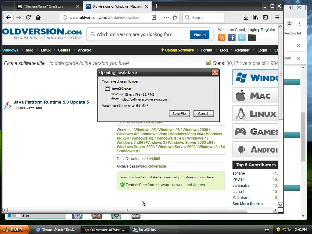312x234 pixels.
Task: Close the Opening java50.exe dialog
Action: (x=215, y=73)
